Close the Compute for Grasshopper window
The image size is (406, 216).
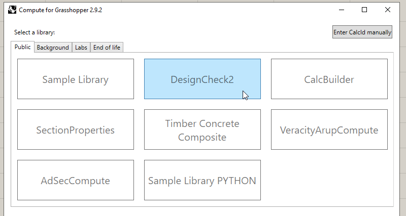pyautogui.click(x=388, y=10)
